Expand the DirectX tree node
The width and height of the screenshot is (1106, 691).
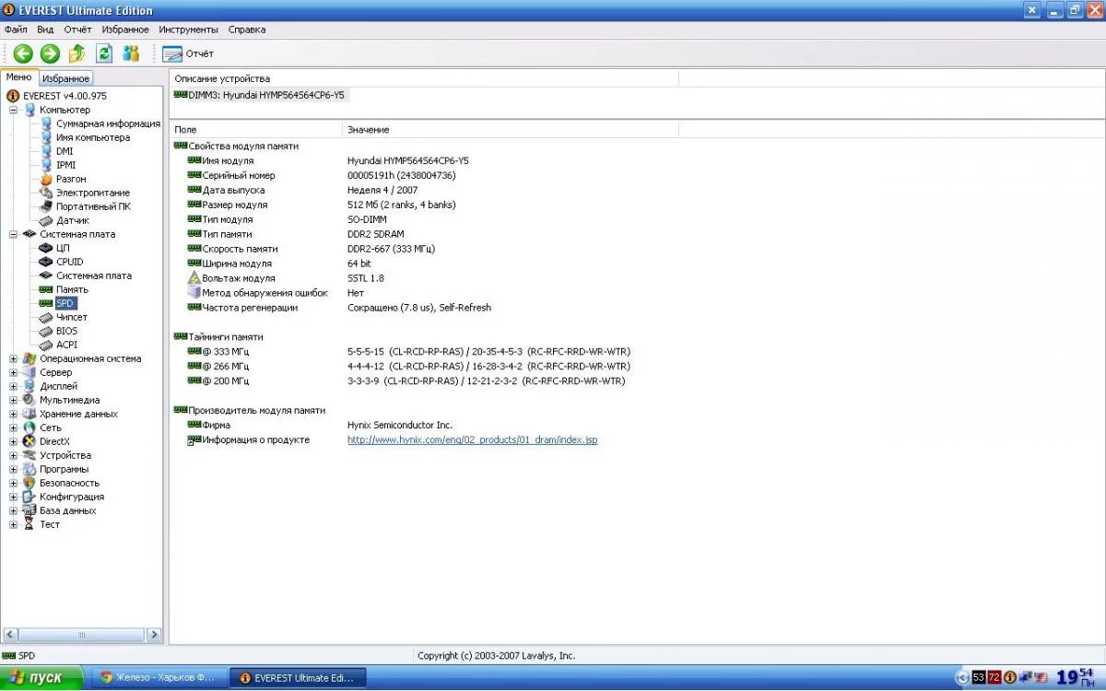pyautogui.click(x=14, y=441)
